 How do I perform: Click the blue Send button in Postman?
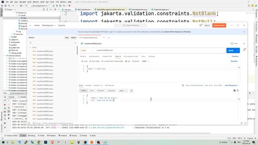231,50
